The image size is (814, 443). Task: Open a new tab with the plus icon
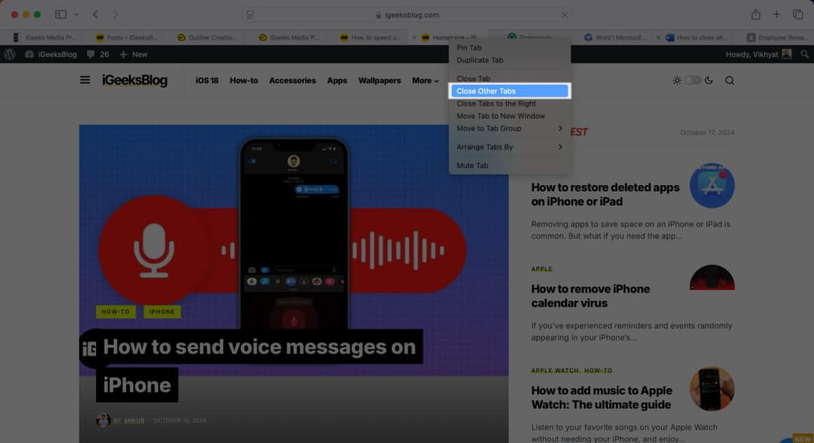point(776,13)
